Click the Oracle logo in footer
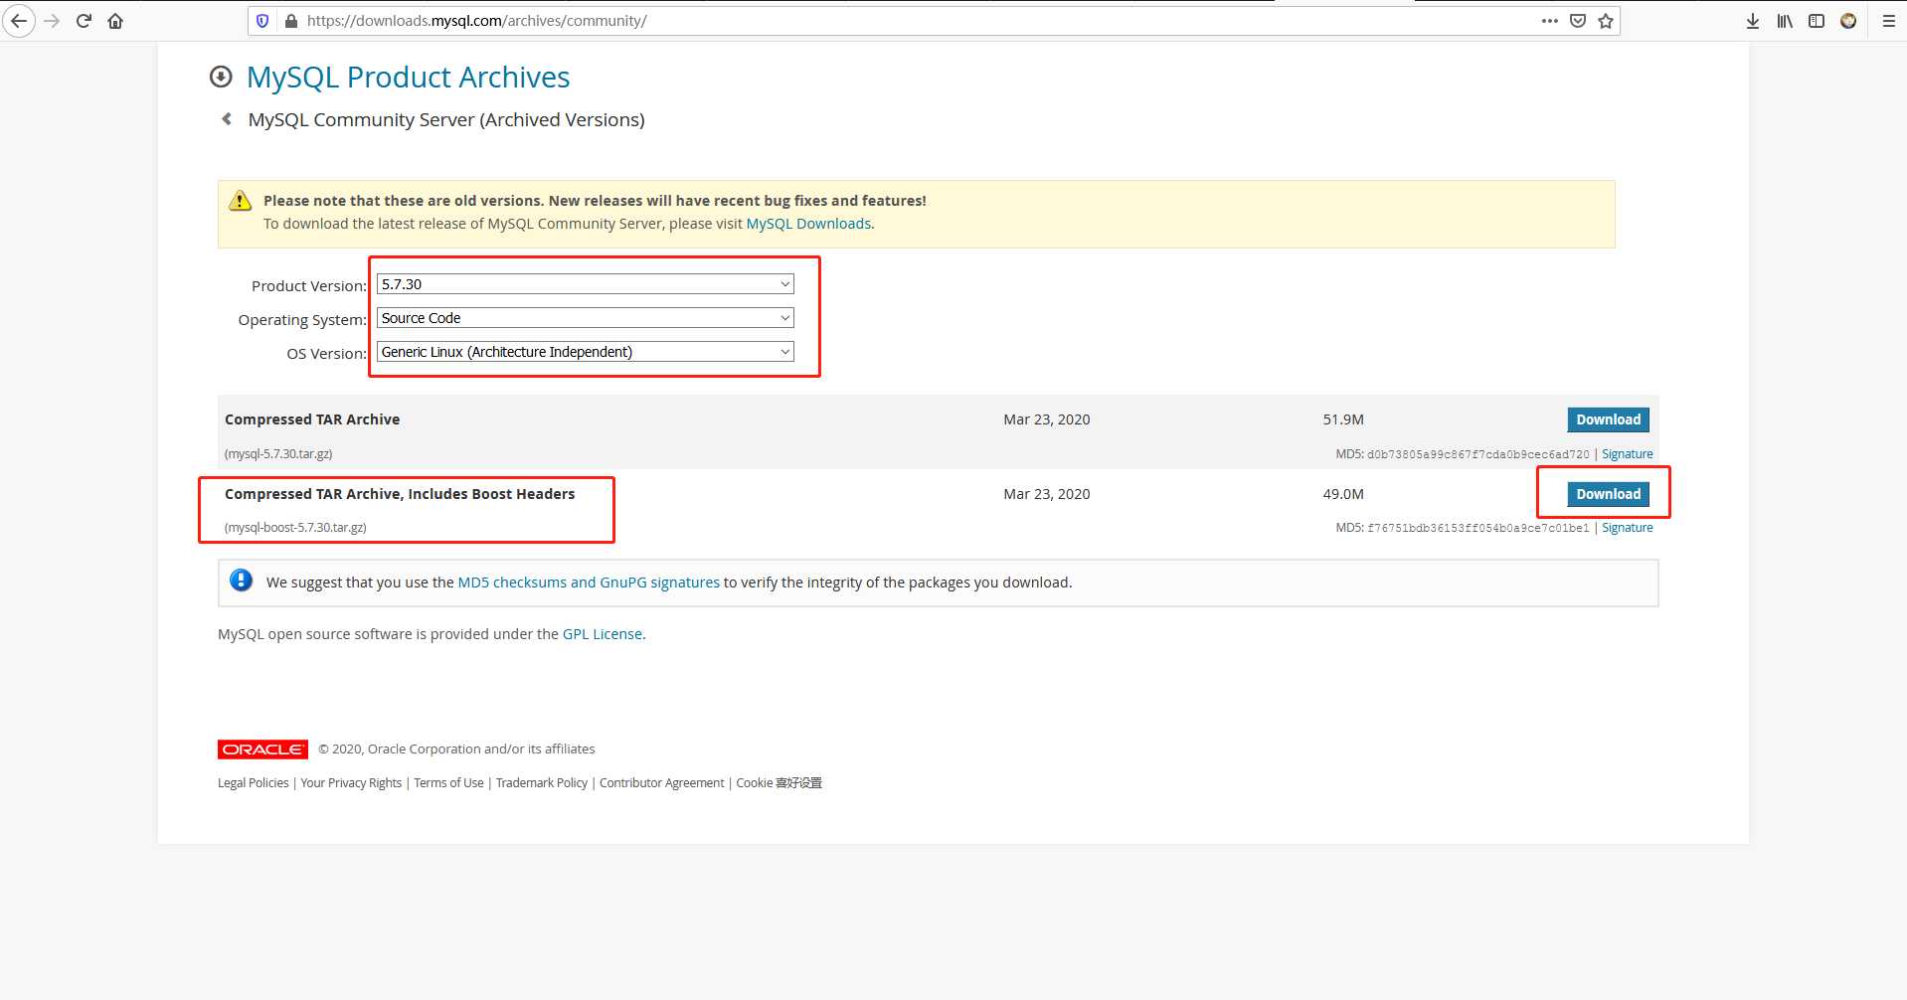Screen dimensions: 1907x1000 262,750
